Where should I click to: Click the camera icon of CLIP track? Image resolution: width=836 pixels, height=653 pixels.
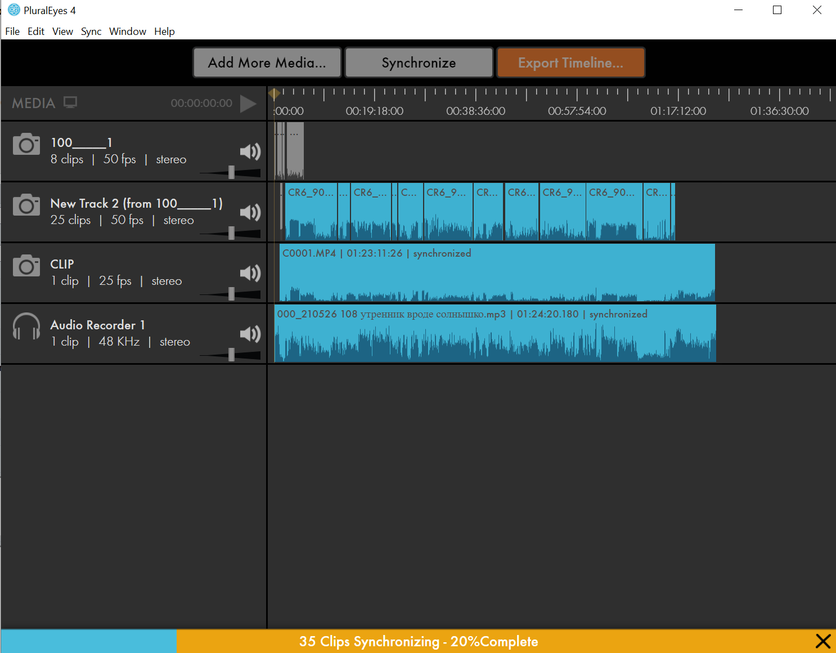(26, 266)
